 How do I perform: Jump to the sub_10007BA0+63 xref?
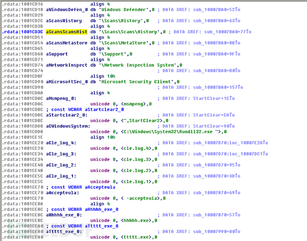coord(217,21)
